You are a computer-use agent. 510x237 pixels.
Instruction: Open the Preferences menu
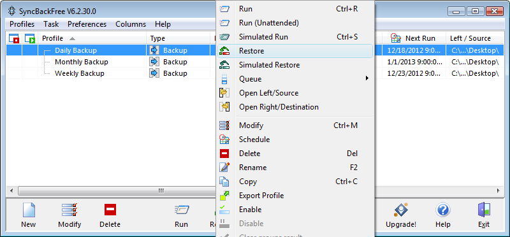click(x=87, y=24)
